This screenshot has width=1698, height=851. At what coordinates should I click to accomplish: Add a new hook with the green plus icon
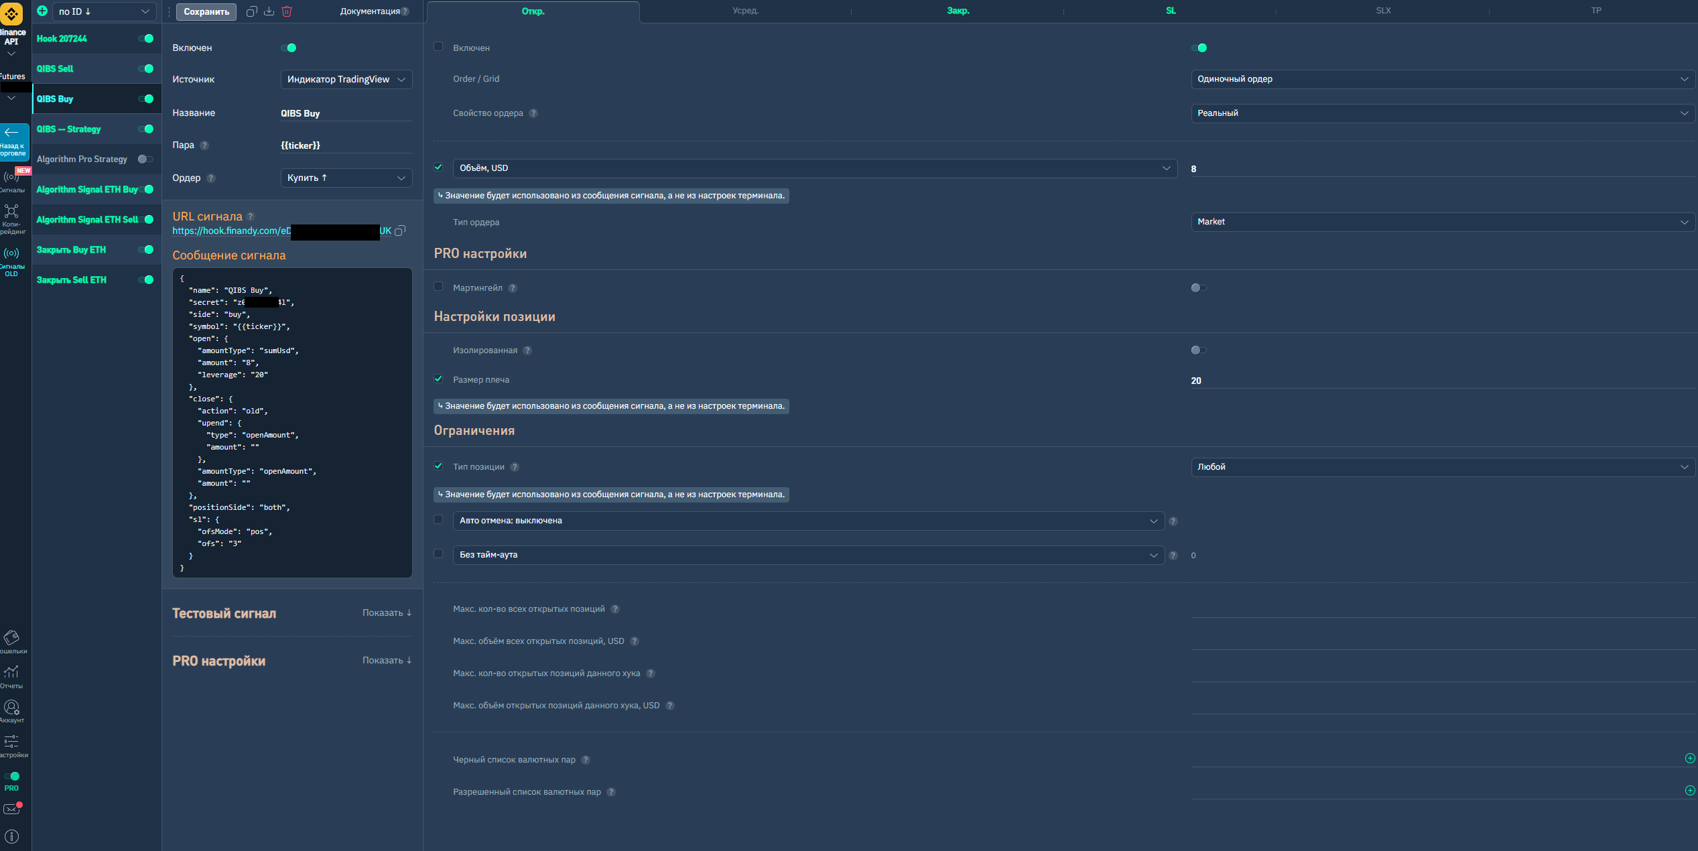click(42, 11)
